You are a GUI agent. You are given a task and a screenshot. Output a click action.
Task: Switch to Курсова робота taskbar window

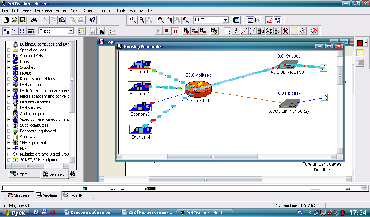click(x=89, y=213)
